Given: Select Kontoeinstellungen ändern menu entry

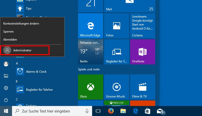Looking at the screenshot, I should [21, 24].
